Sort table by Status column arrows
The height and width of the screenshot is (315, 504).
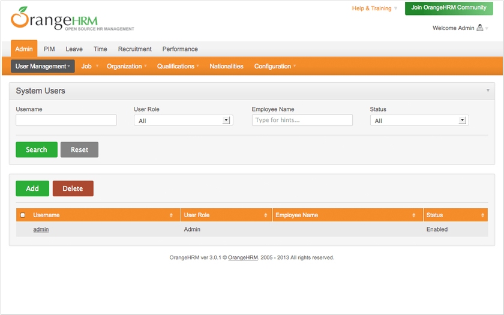click(x=482, y=215)
